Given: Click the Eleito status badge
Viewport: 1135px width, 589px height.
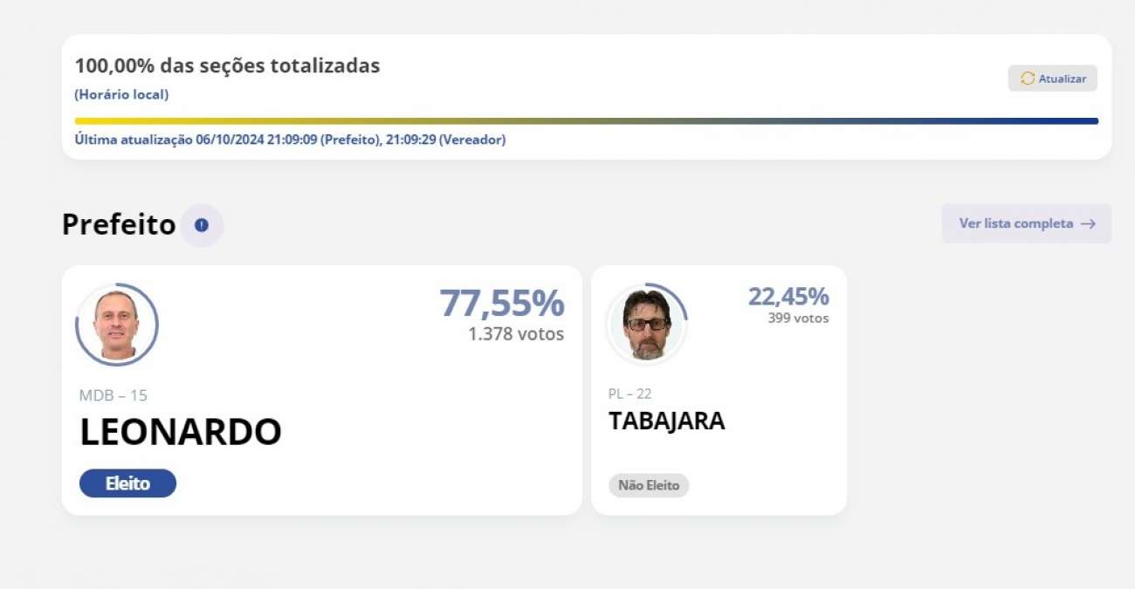Looking at the screenshot, I should (x=127, y=483).
